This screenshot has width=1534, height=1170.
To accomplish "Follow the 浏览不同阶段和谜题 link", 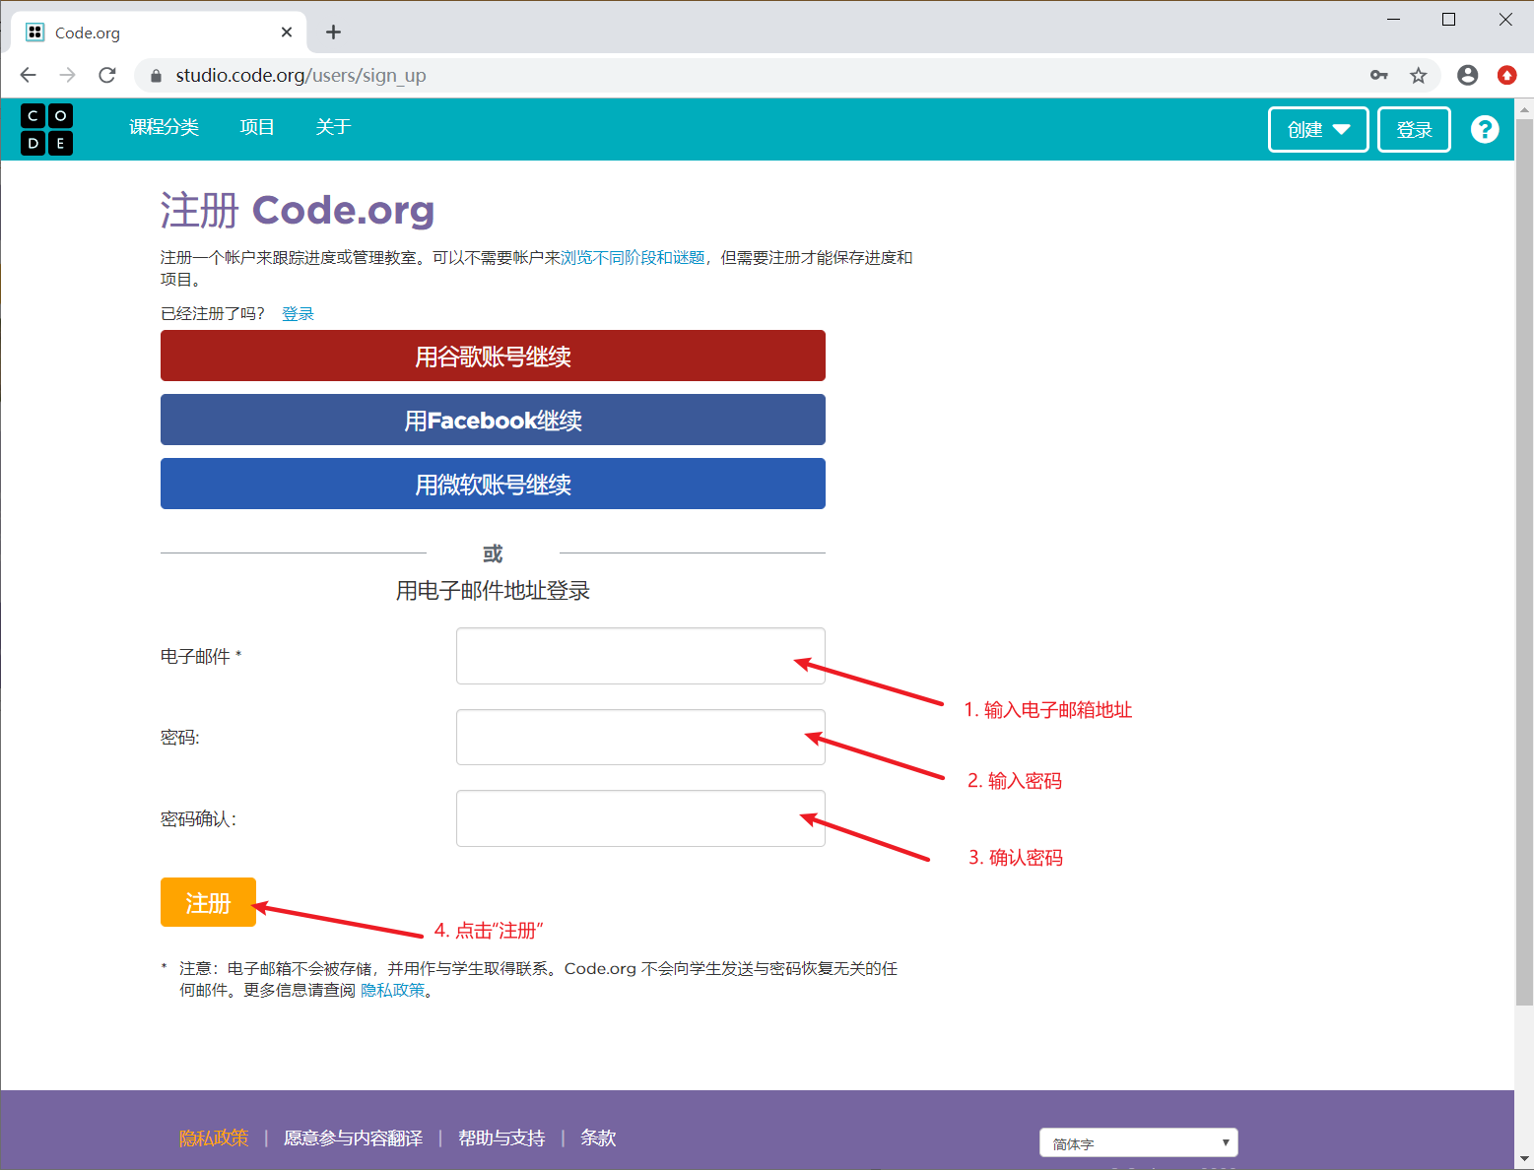I will click(x=633, y=257).
